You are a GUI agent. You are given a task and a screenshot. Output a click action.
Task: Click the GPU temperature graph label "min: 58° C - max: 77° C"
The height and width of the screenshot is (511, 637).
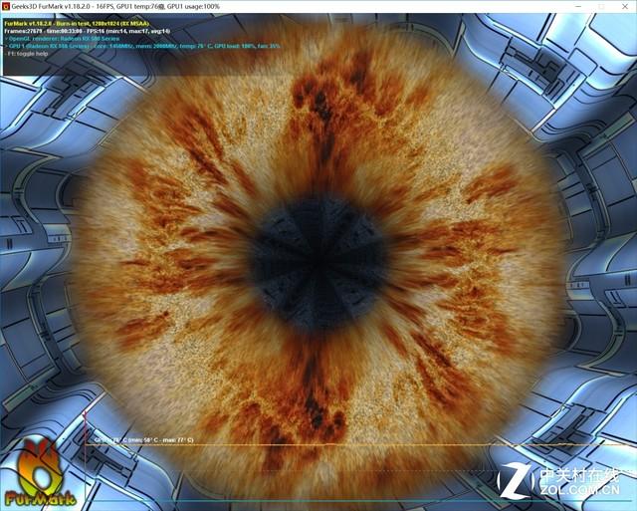pyautogui.click(x=143, y=440)
